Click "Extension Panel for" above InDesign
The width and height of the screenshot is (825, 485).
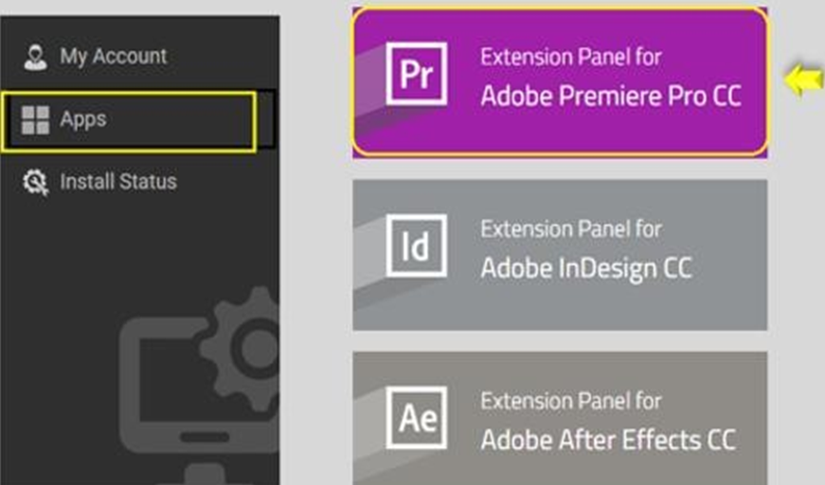[x=571, y=229]
